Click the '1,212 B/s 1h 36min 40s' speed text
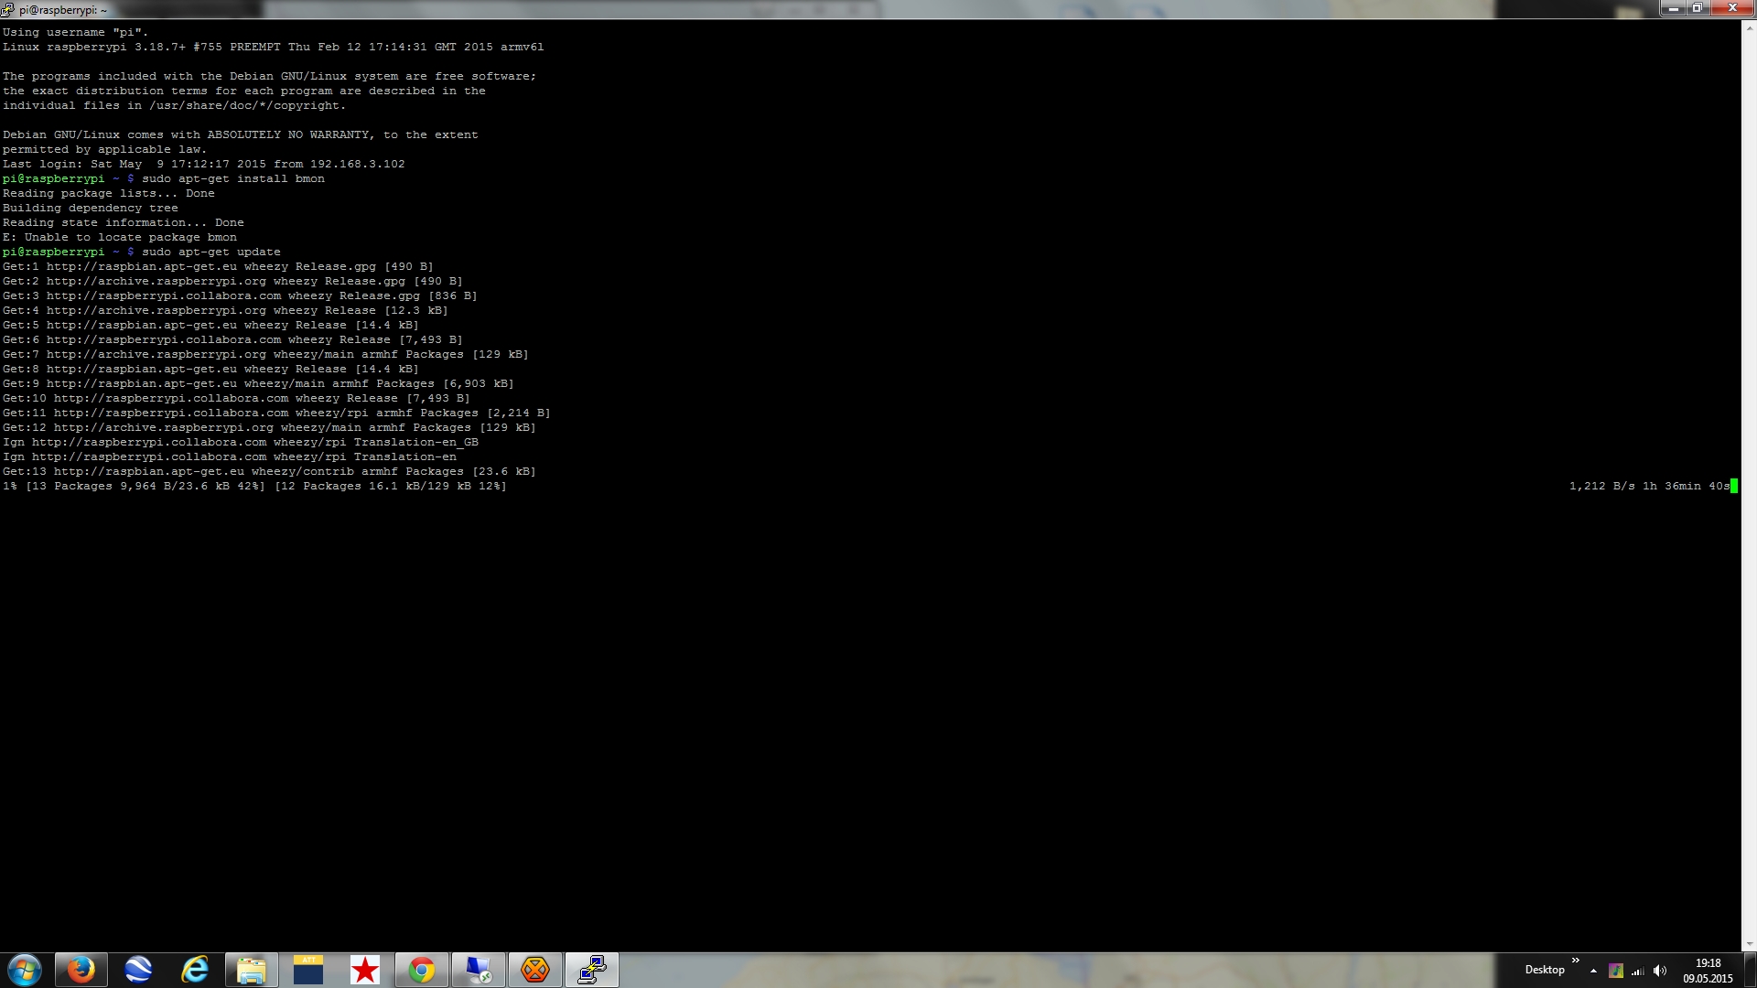 point(1649,486)
